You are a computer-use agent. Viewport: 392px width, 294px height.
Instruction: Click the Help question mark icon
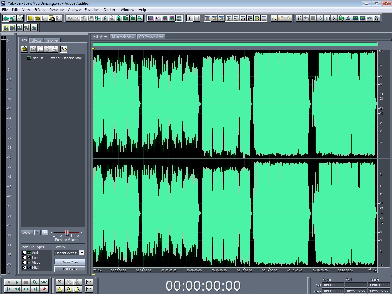click(288, 18)
